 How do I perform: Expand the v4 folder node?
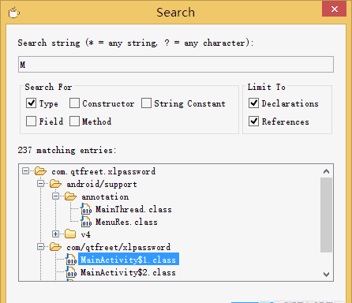[55, 234]
